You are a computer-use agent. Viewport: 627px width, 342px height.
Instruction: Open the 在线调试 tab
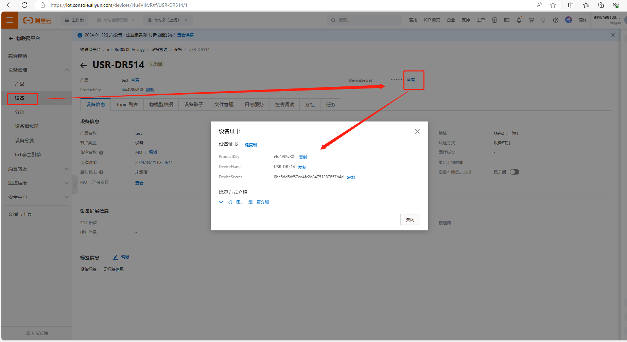tap(284, 104)
